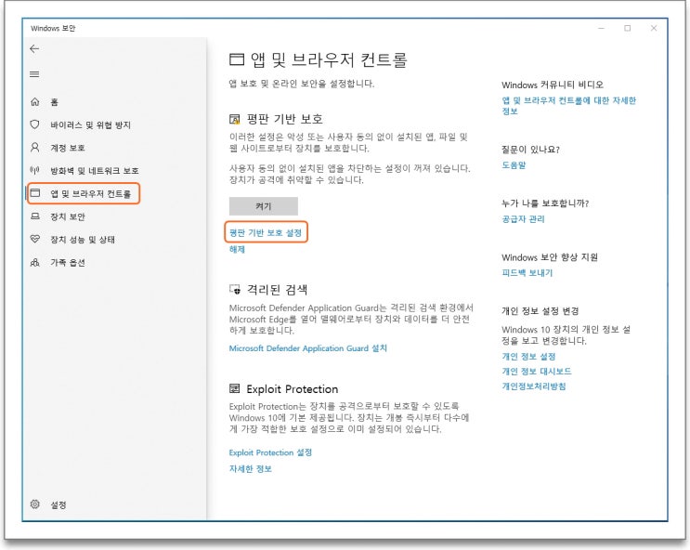Image resolution: width=690 pixels, height=550 pixels.
Task: Click the Windows 보안 향상 지원 heading
Action: (550, 257)
